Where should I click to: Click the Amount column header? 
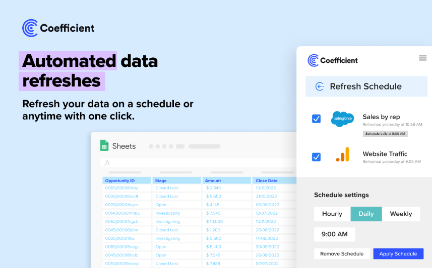[227, 181]
